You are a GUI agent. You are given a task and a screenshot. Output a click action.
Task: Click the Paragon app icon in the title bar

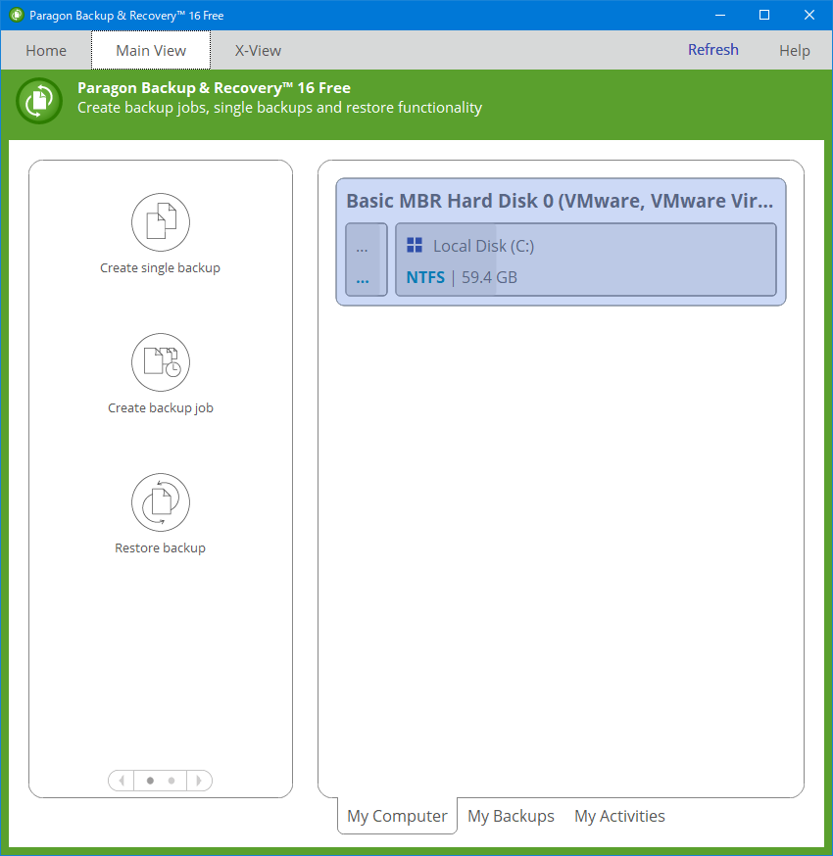17,15
